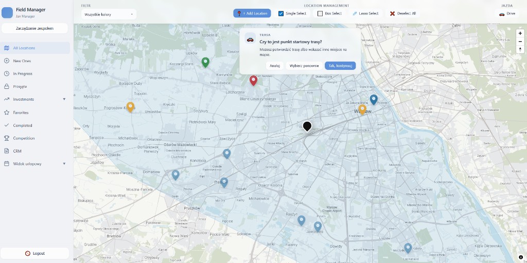The height and width of the screenshot is (263, 527).
Task: Zoom in the map with plus button
Action: click(x=520, y=33)
